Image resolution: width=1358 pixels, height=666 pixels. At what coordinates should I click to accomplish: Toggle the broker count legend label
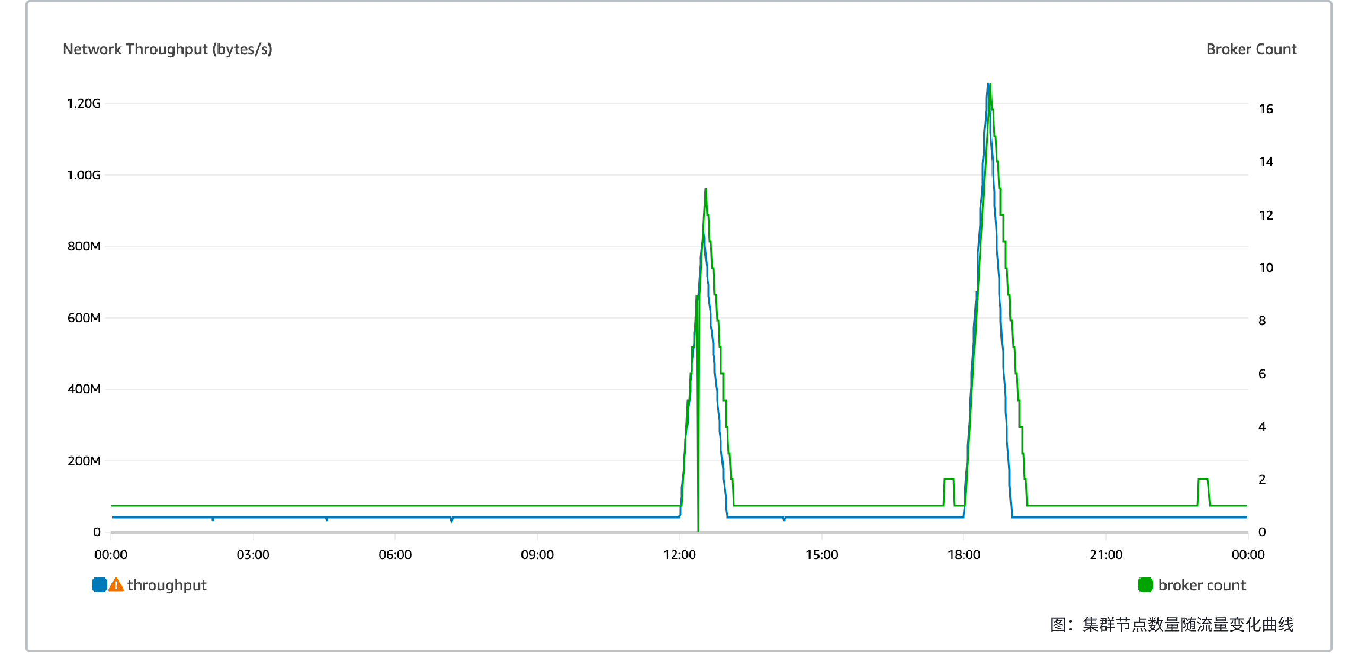tap(1202, 585)
